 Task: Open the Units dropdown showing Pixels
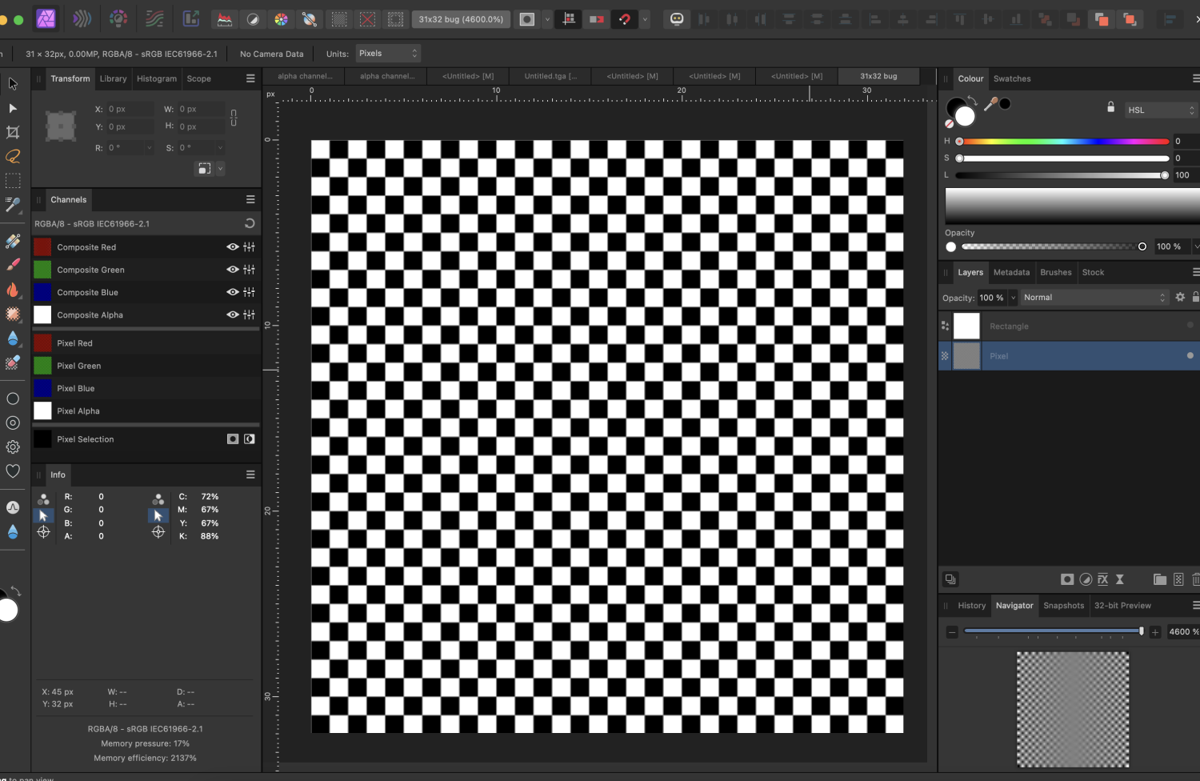coord(388,53)
